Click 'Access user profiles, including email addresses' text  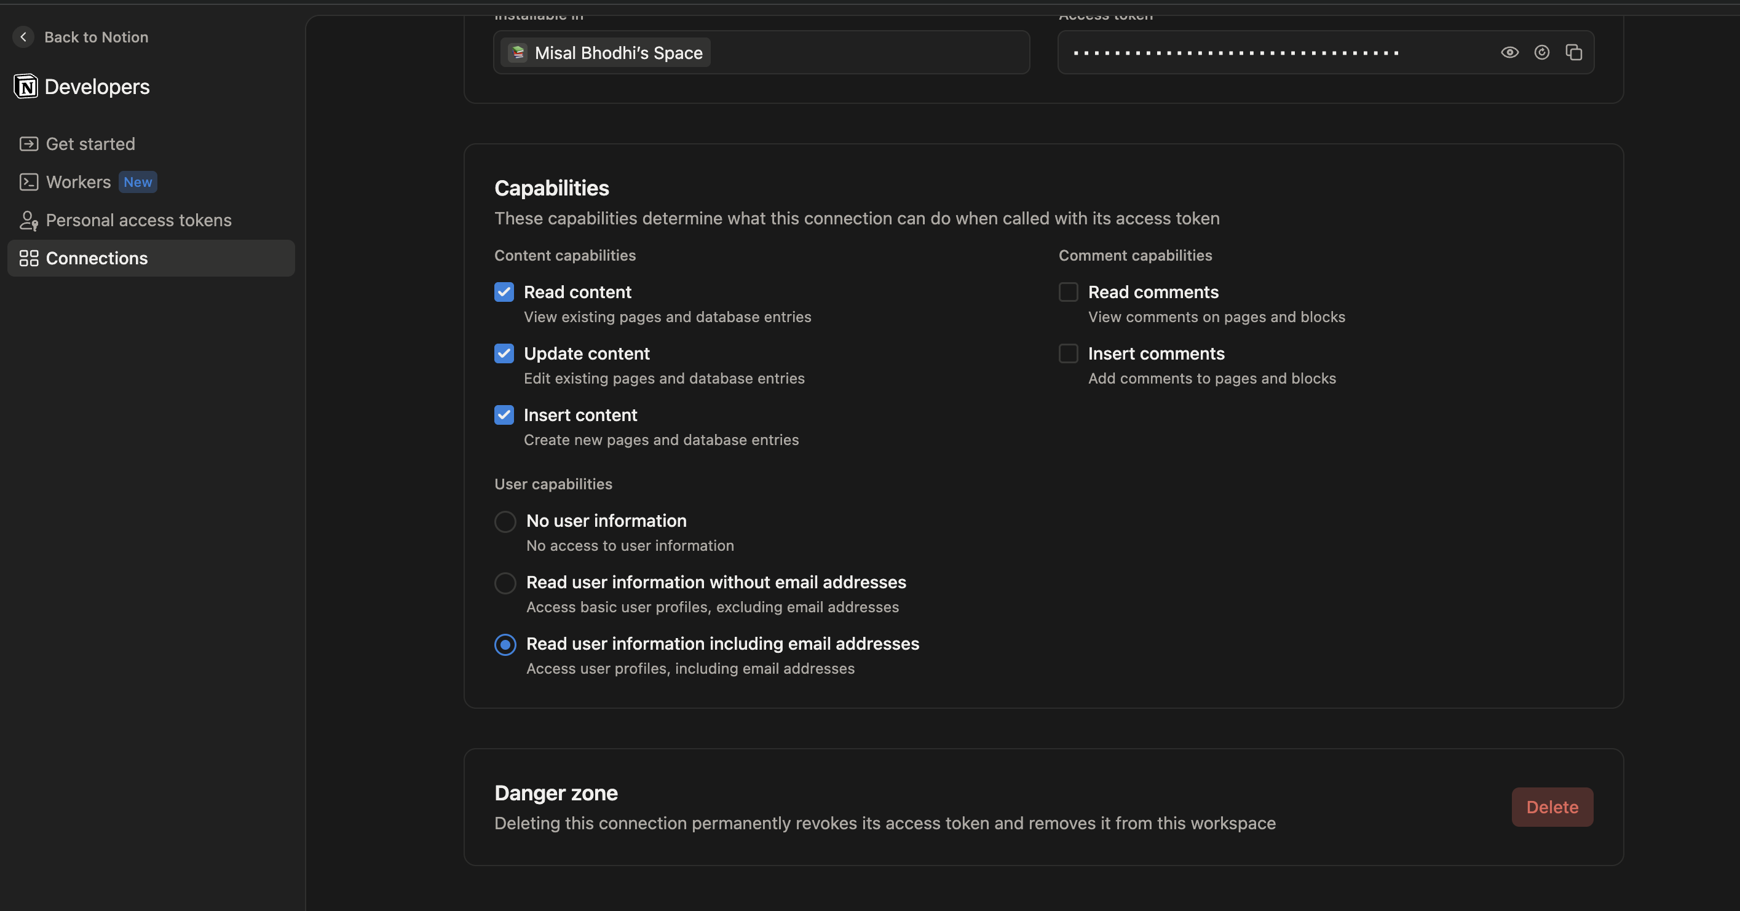coord(690,669)
